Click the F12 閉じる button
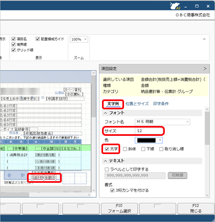Viewport: 215px width, 222px height. [x=196, y=209]
